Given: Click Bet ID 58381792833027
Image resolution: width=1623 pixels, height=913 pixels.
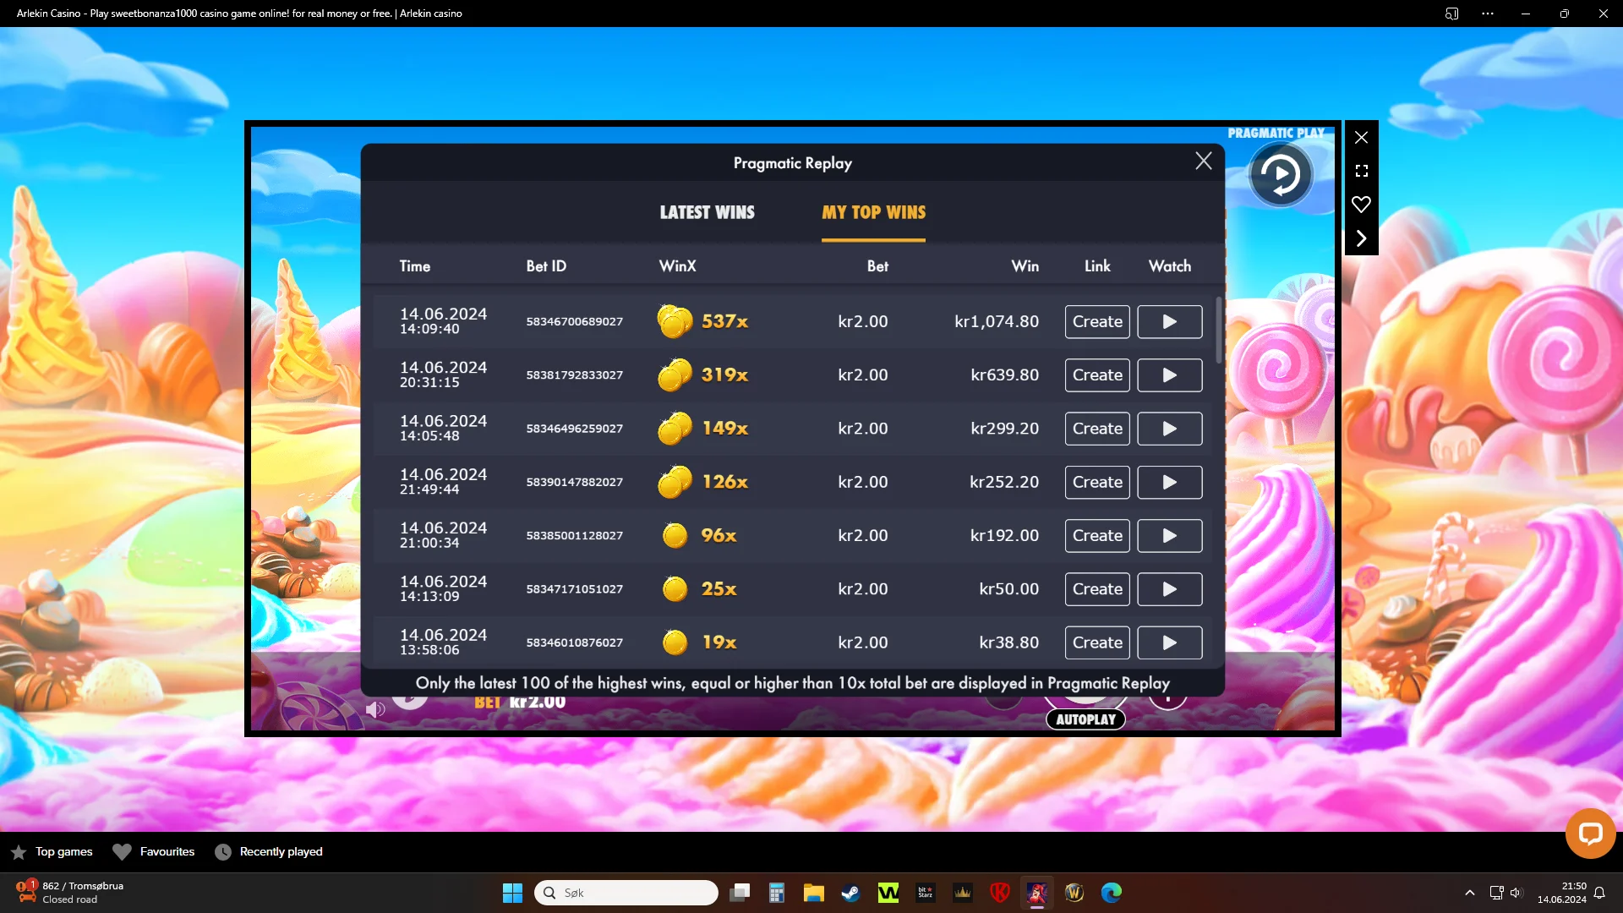Looking at the screenshot, I should (575, 375).
